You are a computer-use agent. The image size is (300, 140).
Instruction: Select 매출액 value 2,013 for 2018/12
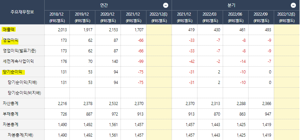coord(62,30)
